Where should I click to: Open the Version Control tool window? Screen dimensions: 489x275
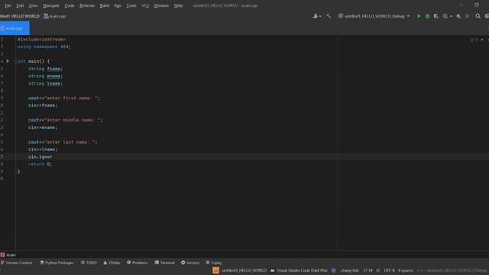click(16, 263)
